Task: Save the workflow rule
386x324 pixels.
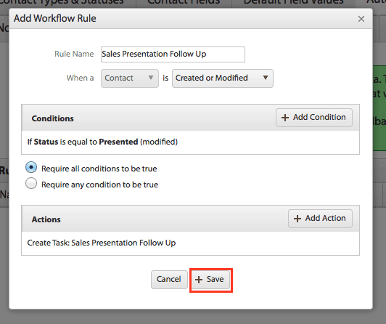Action: coord(210,280)
